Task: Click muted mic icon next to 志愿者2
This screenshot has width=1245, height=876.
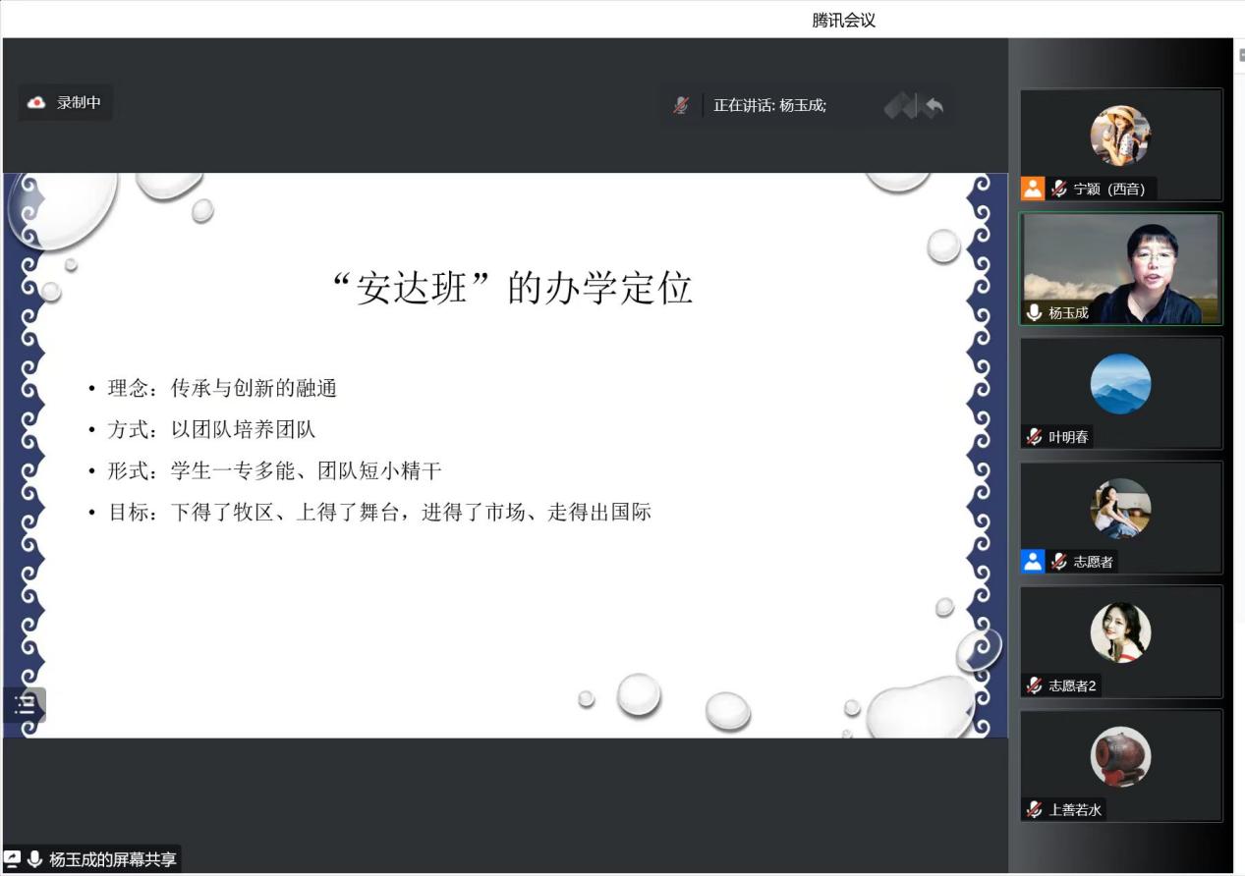Action: tap(1034, 685)
